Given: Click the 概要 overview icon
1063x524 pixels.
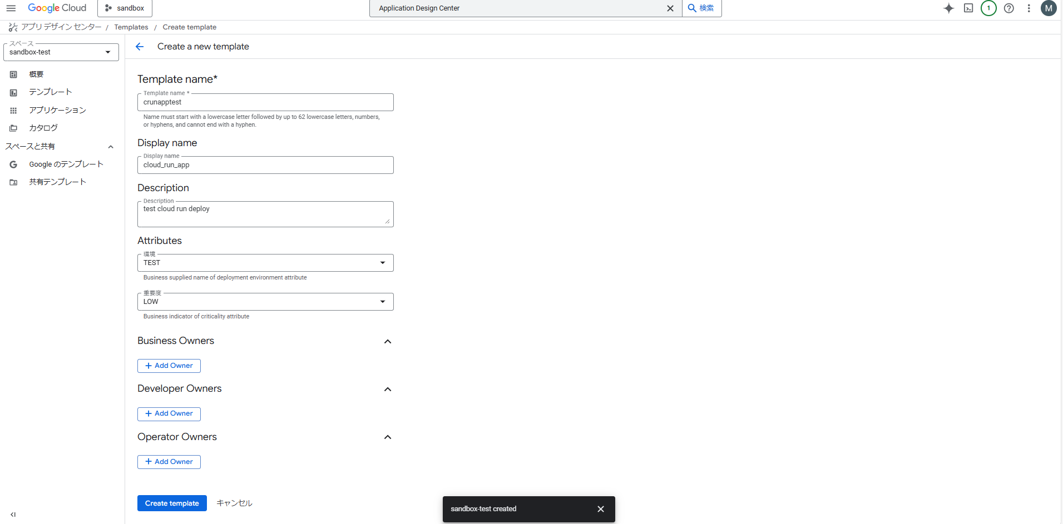Looking at the screenshot, I should coord(13,74).
